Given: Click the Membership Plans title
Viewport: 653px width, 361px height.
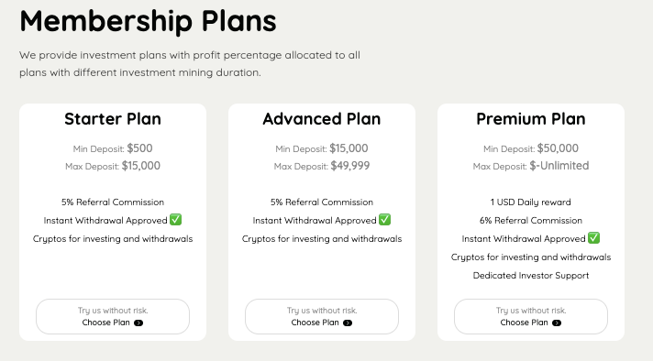Looking at the screenshot, I should point(148,21).
